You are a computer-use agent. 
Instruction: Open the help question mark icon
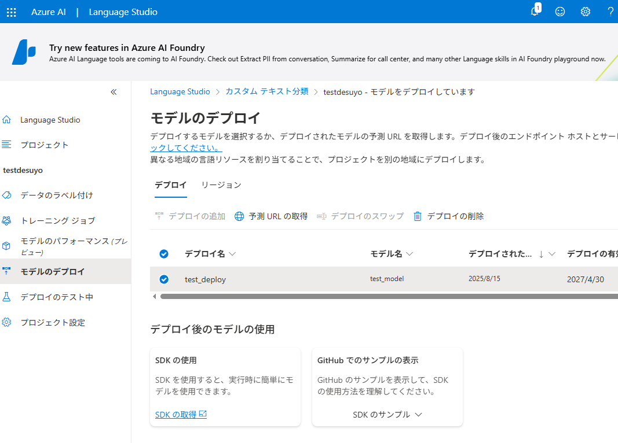pos(610,12)
